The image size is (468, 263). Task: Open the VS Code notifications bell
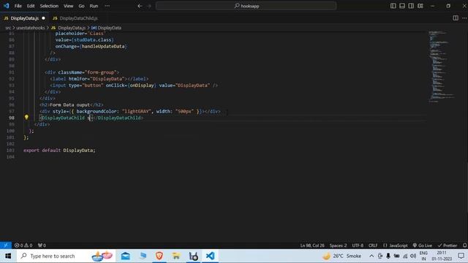[x=464, y=245]
